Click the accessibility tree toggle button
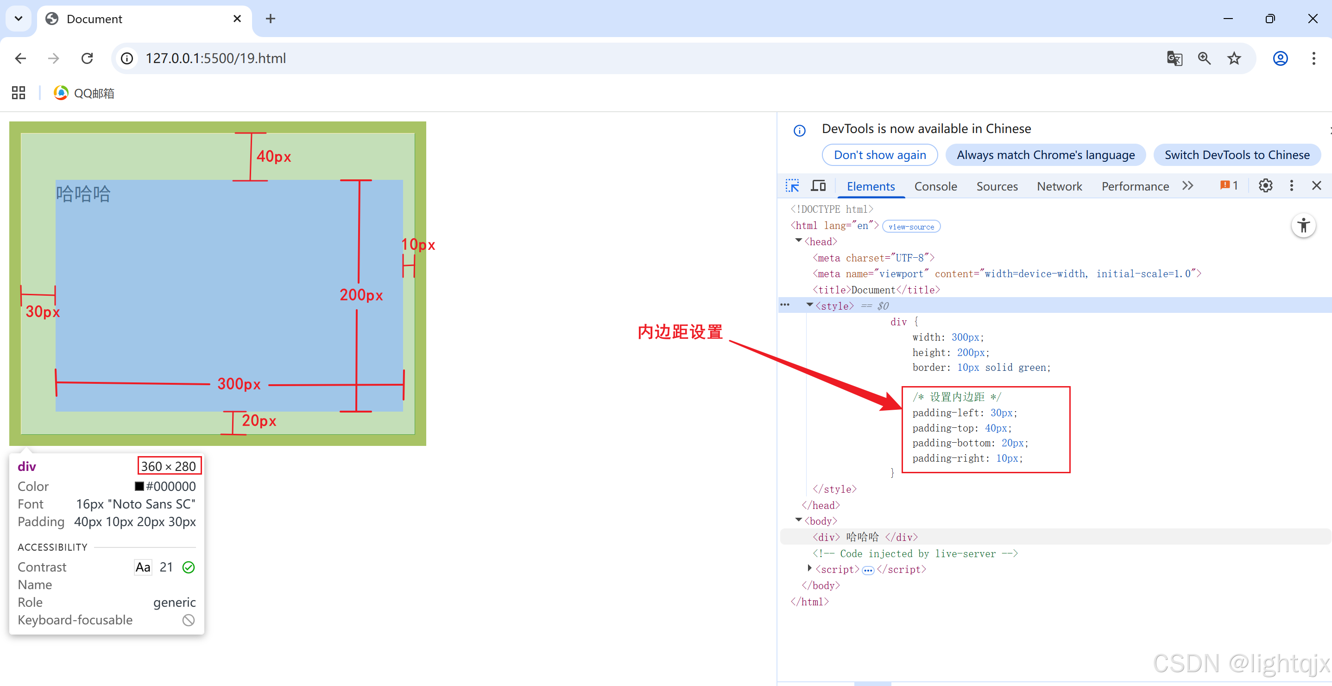The height and width of the screenshot is (686, 1332). point(1303,226)
